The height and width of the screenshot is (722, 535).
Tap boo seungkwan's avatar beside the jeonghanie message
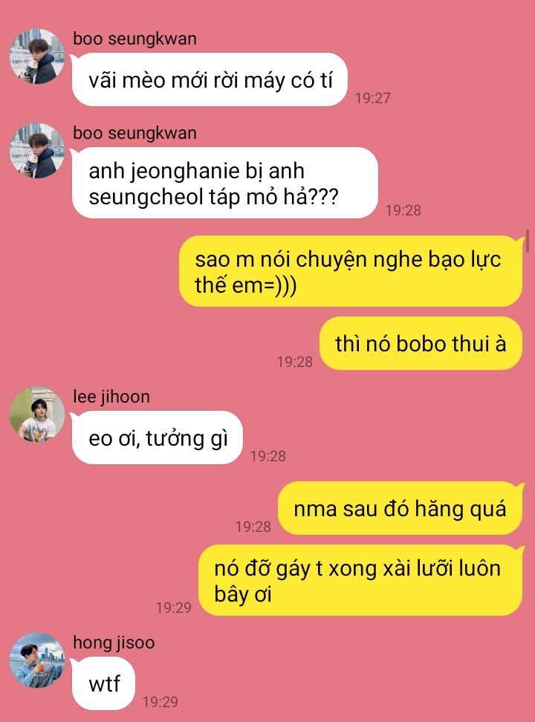[37, 151]
